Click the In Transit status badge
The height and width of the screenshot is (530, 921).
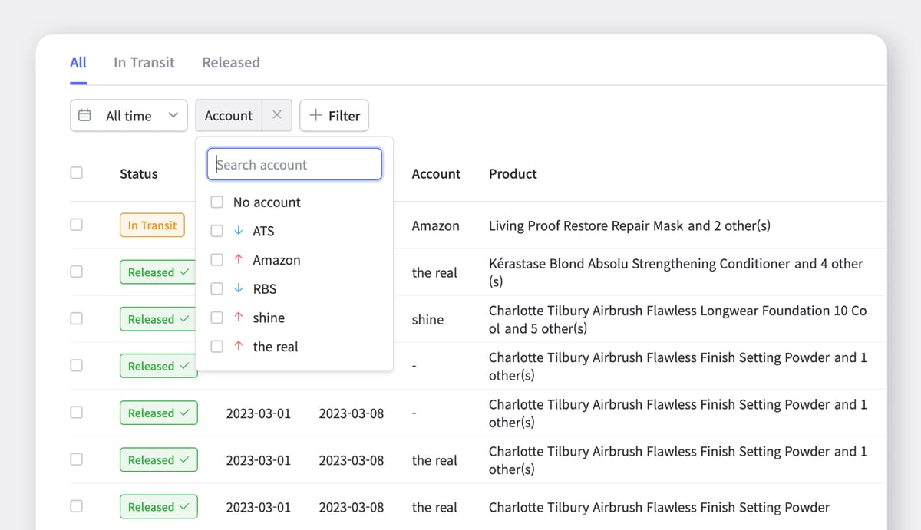click(152, 225)
